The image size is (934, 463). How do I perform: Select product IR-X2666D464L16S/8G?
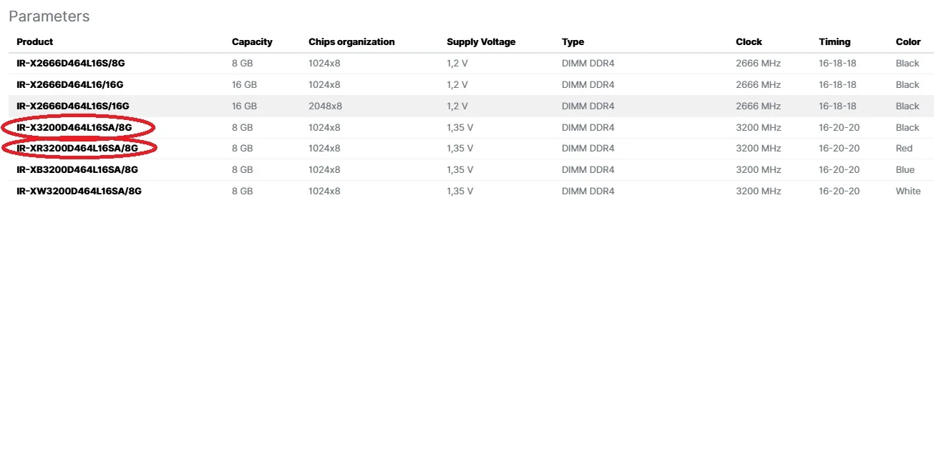(71, 63)
